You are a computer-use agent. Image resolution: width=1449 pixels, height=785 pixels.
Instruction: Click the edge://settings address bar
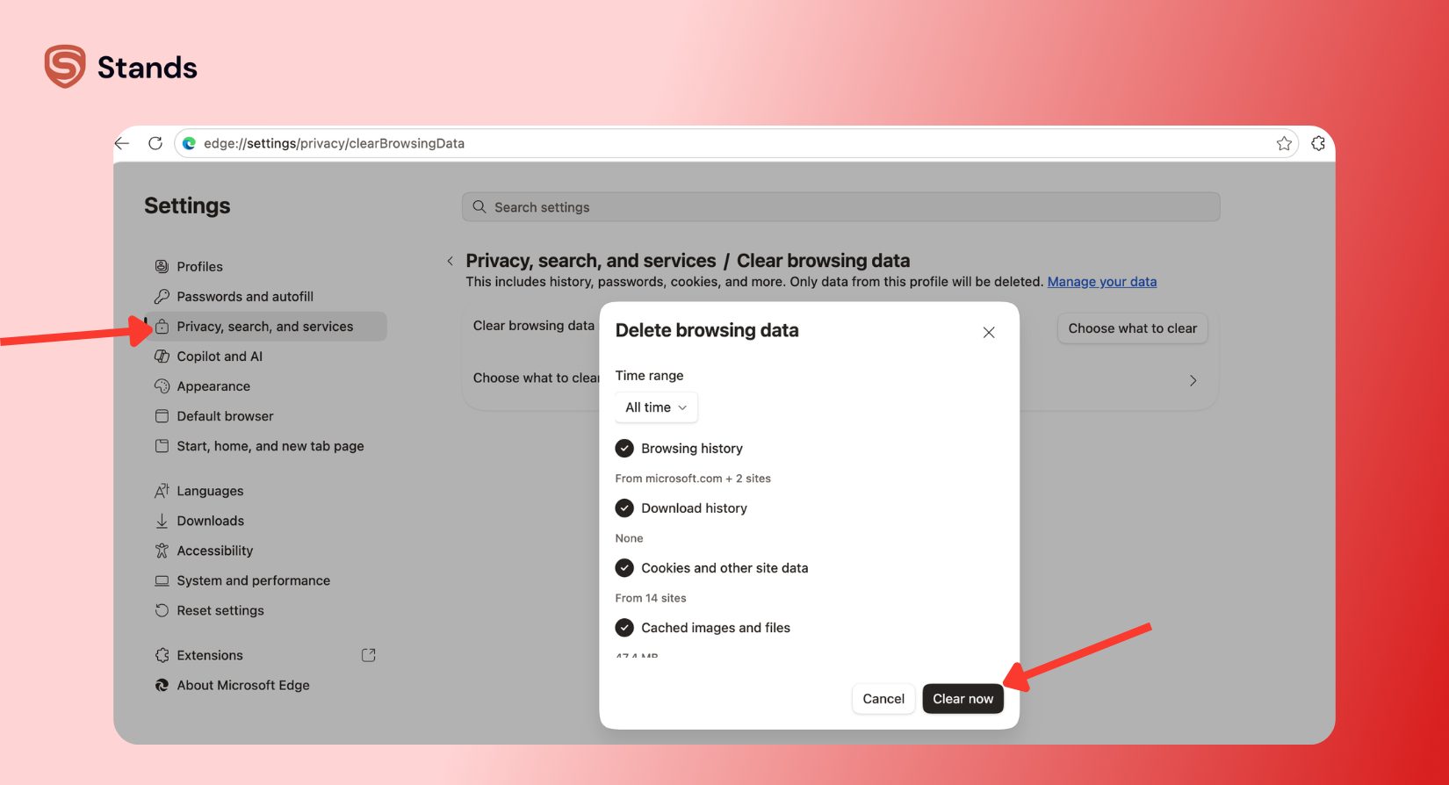tap(737, 143)
